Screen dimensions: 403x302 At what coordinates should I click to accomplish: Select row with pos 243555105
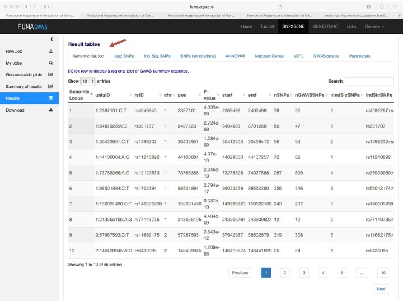(231, 220)
